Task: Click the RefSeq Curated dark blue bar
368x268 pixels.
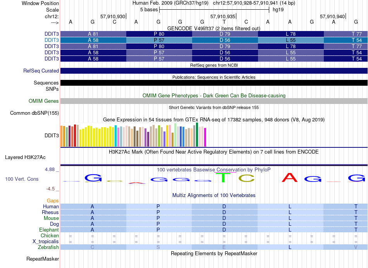Action: point(214,71)
